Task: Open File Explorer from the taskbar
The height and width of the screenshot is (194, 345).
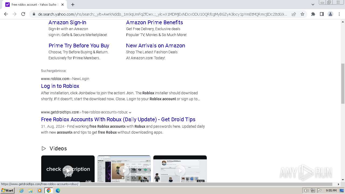Action: pyautogui.click(x=30, y=190)
